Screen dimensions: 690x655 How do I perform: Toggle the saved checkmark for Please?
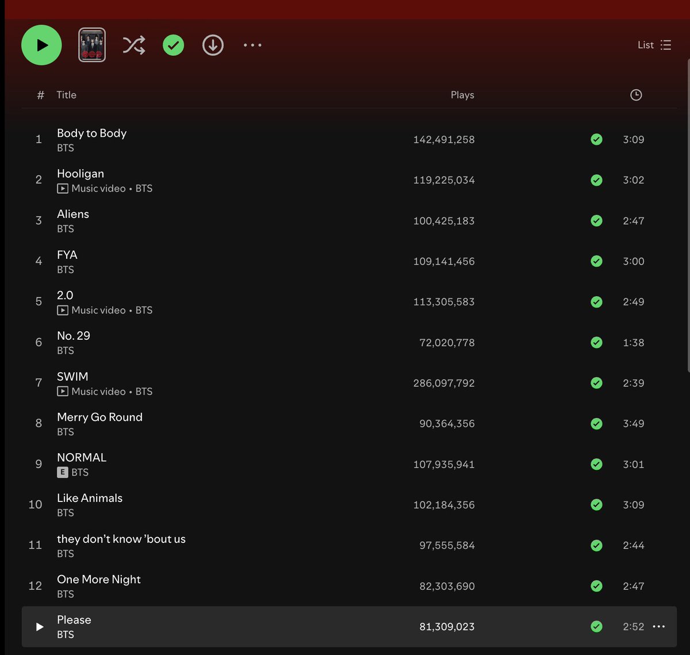point(597,627)
